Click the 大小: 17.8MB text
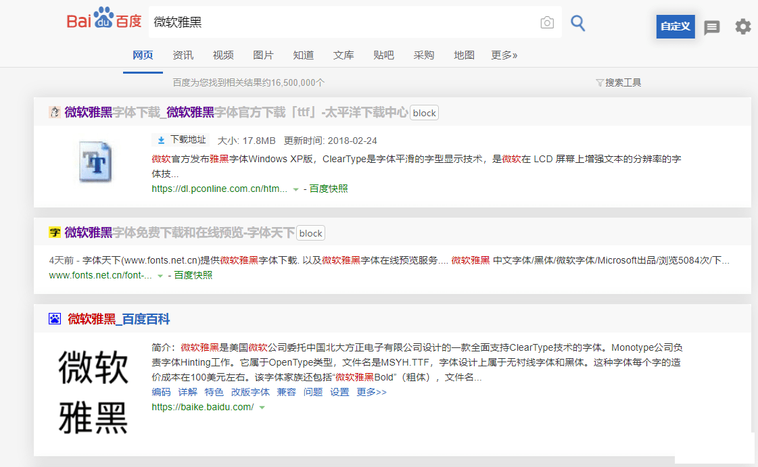The height and width of the screenshot is (467, 758). click(247, 141)
